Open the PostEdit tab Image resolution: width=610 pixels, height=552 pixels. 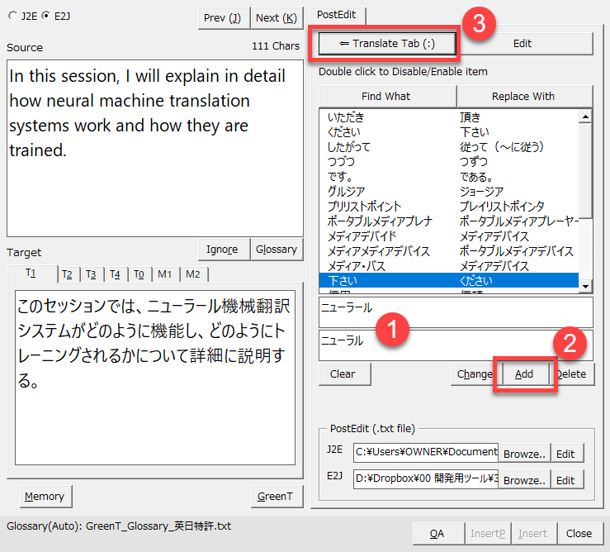pos(340,14)
